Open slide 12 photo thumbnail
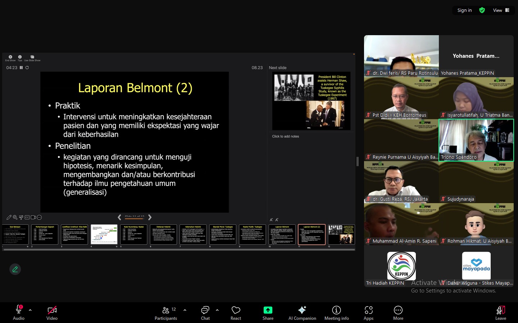The image size is (518, 323). pos(341,235)
